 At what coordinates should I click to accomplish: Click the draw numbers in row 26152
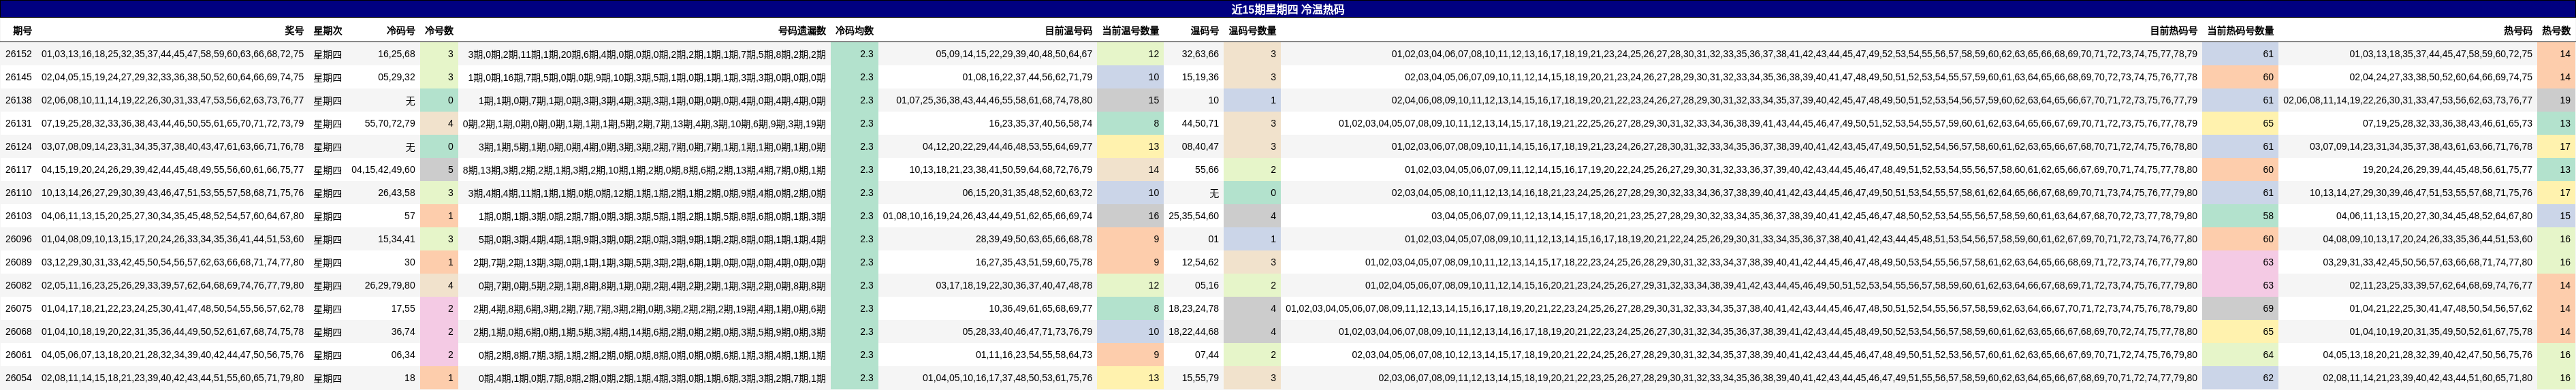point(172,54)
